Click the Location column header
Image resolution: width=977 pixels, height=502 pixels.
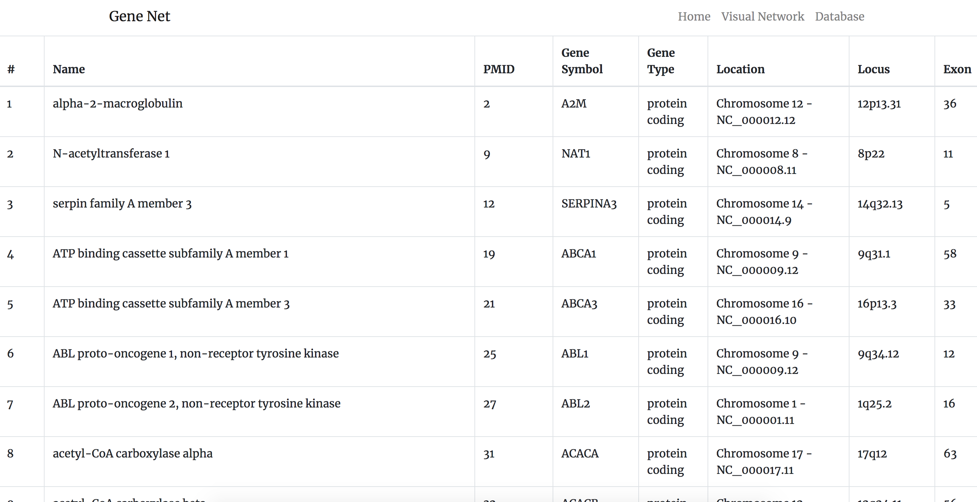740,69
